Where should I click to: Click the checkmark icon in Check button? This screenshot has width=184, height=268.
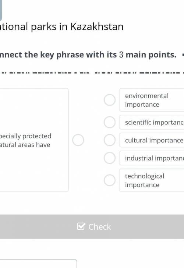pyautogui.click(x=81, y=226)
